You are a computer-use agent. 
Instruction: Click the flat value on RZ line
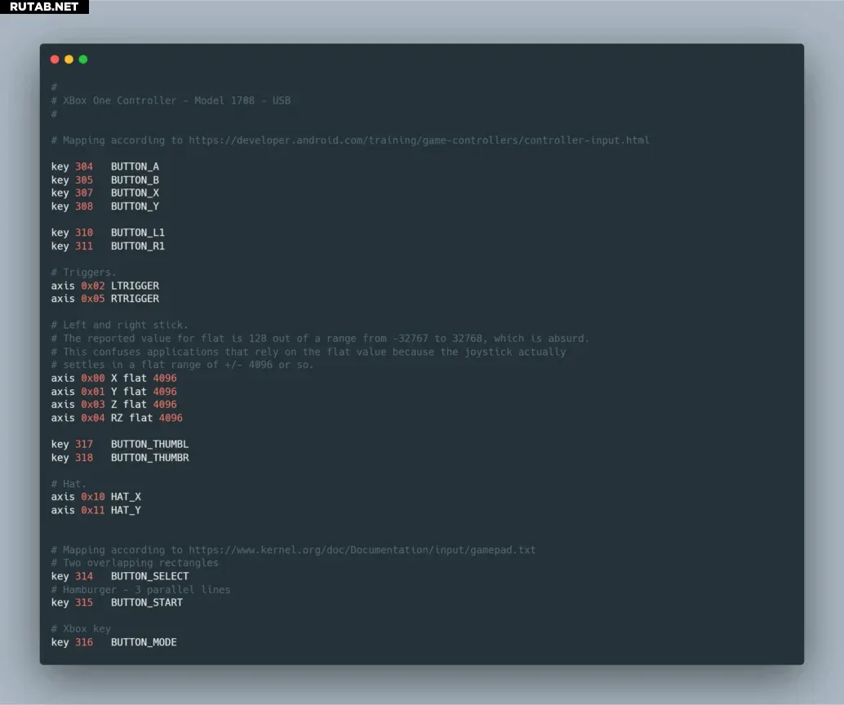pyautogui.click(x=171, y=418)
